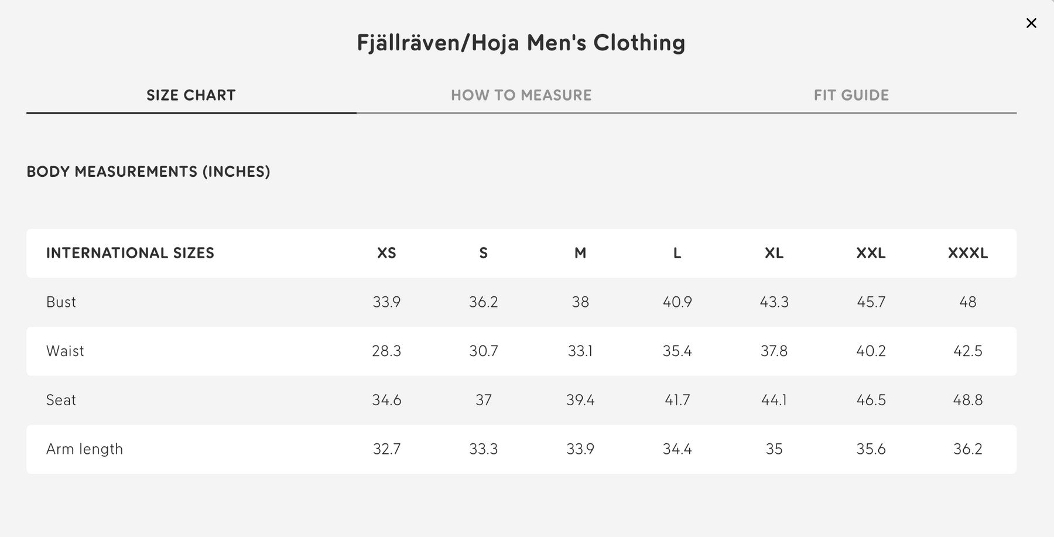The image size is (1054, 537).
Task: Click the L size column header
Action: pyautogui.click(x=677, y=253)
